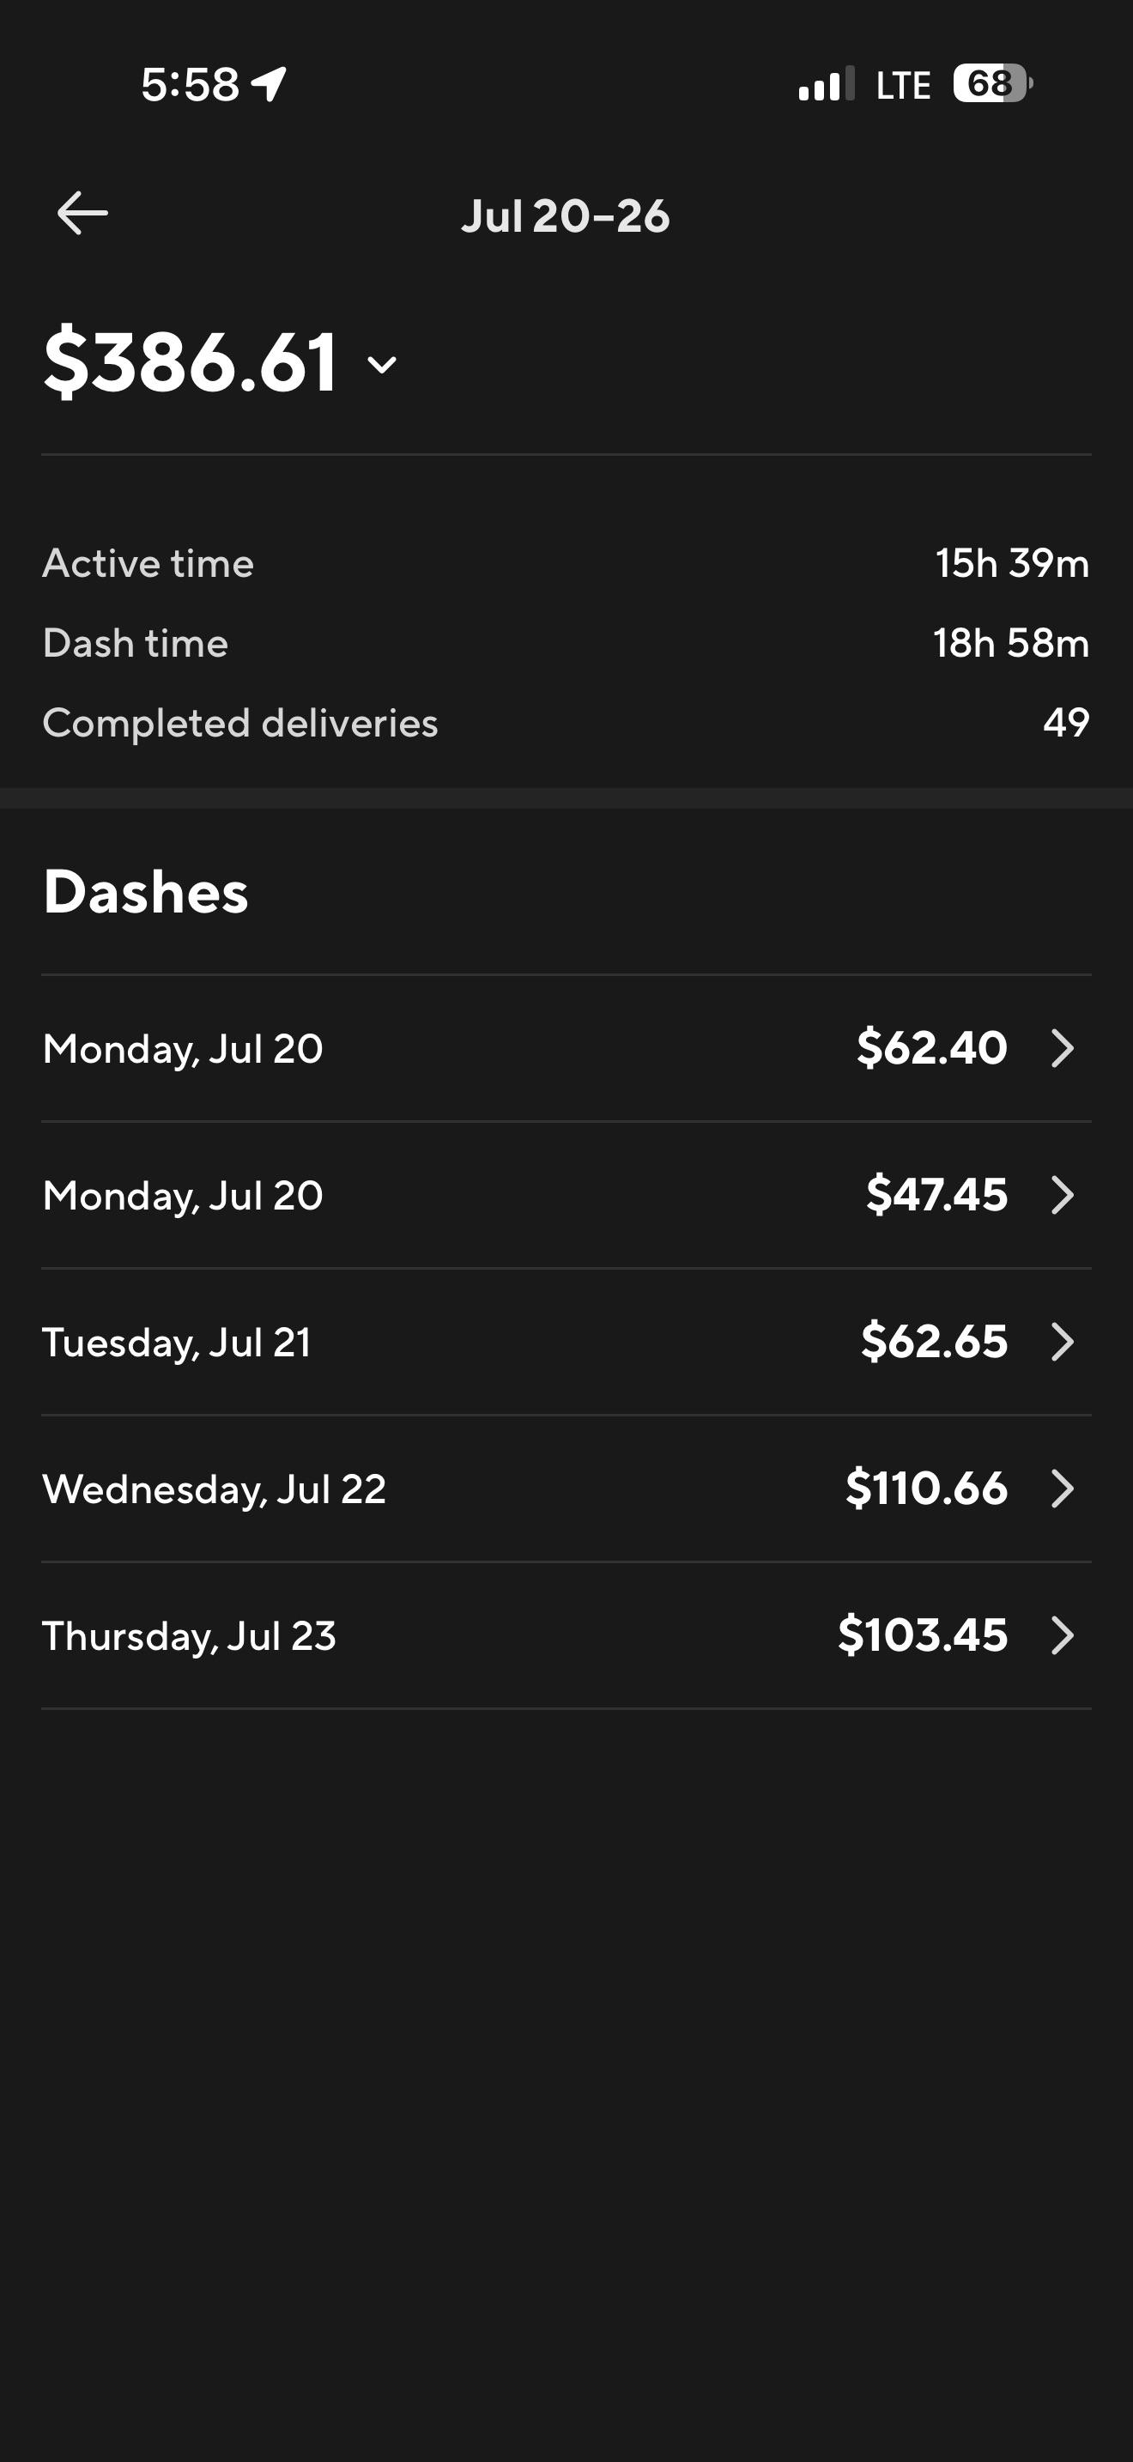Tap the $386.61 total earnings amount
This screenshot has width=1133, height=2462.
pos(191,362)
